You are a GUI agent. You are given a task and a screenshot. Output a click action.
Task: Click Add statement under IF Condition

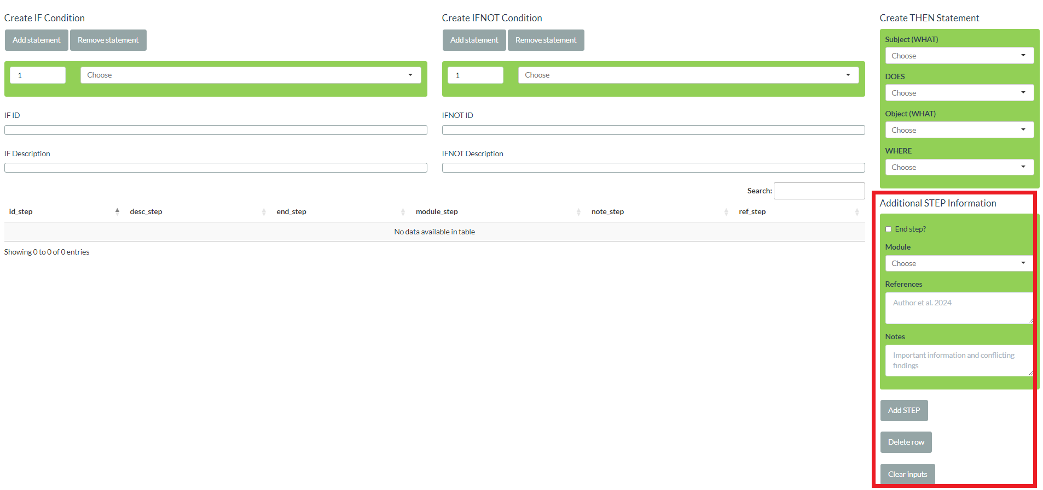click(37, 40)
